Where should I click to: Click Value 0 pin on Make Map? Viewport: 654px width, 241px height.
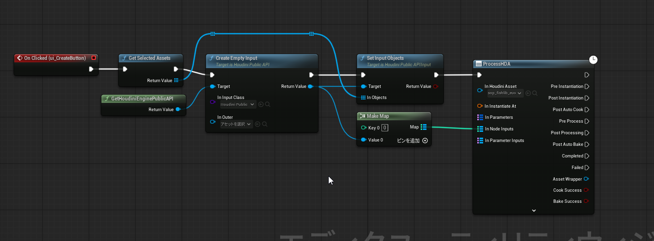pyautogui.click(x=364, y=140)
